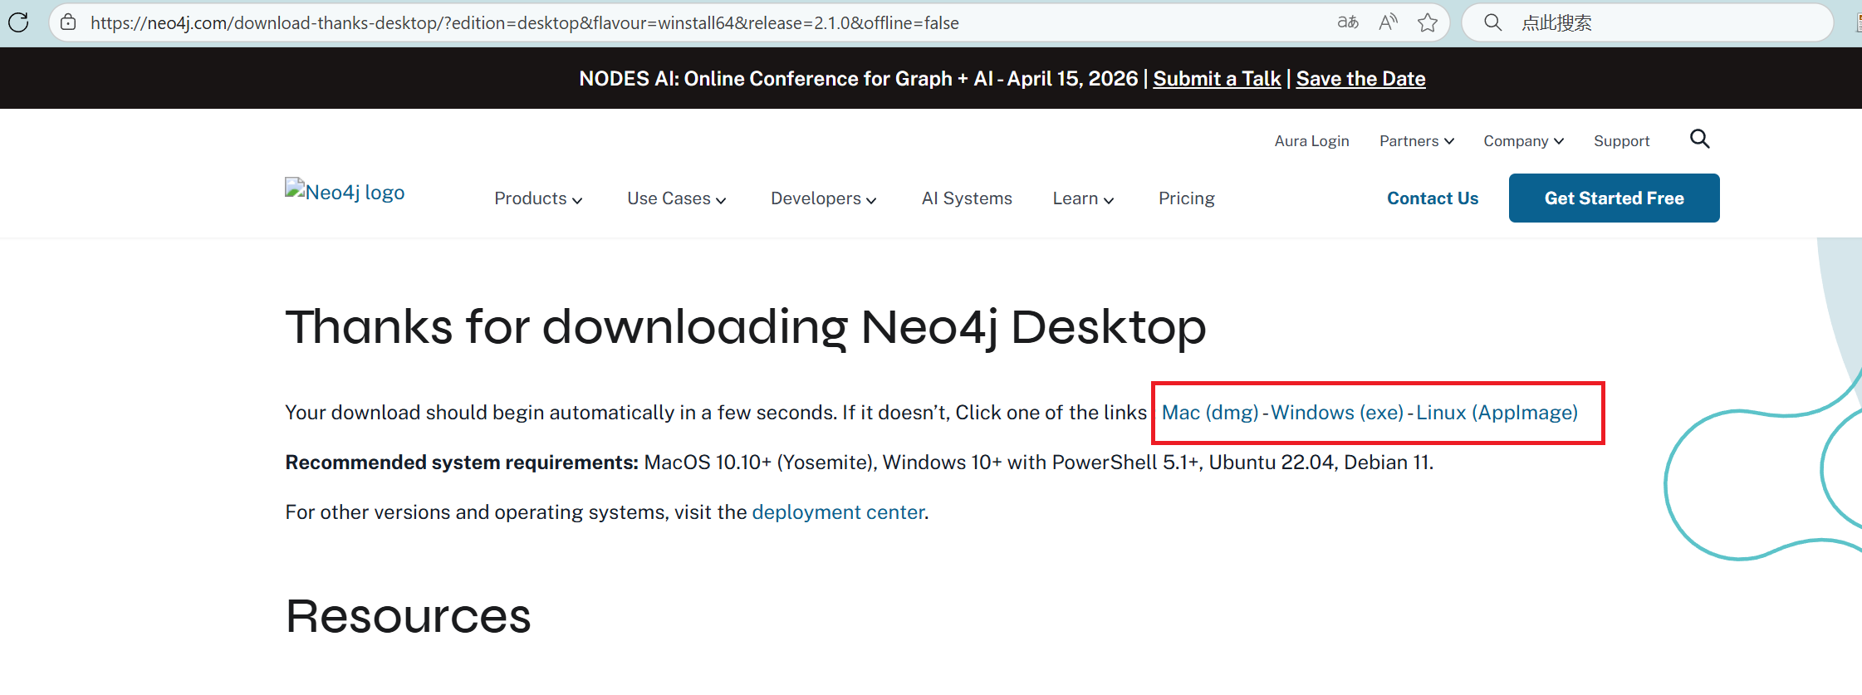Expand the Learn menu
This screenshot has height=695, width=1862.
pyautogui.click(x=1083, y=198)
